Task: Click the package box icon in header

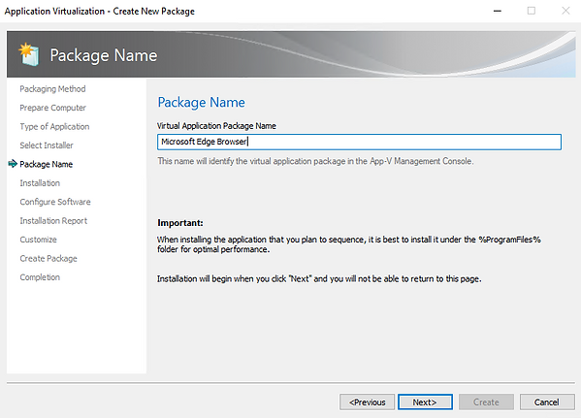Action: (29, 54)
